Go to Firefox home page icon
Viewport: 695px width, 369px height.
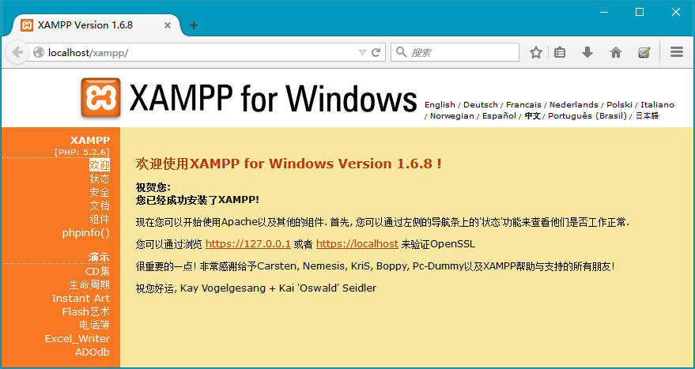[x=616, y=53]
